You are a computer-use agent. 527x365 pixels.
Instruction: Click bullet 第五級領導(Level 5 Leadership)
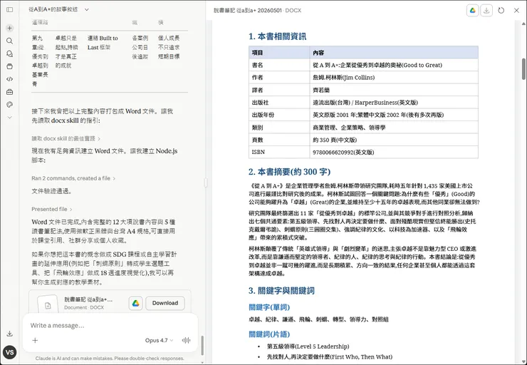[308, 346]
